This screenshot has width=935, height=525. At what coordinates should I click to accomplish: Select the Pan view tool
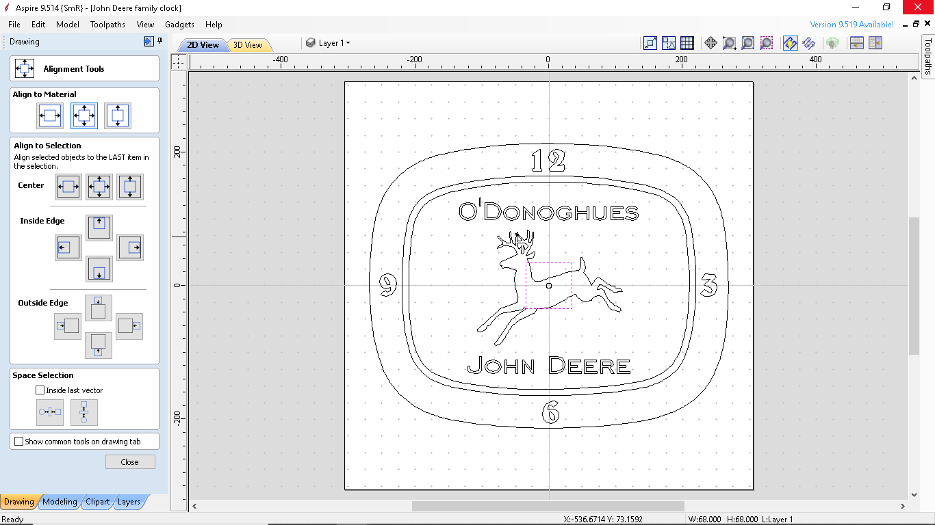pos(710,42)
